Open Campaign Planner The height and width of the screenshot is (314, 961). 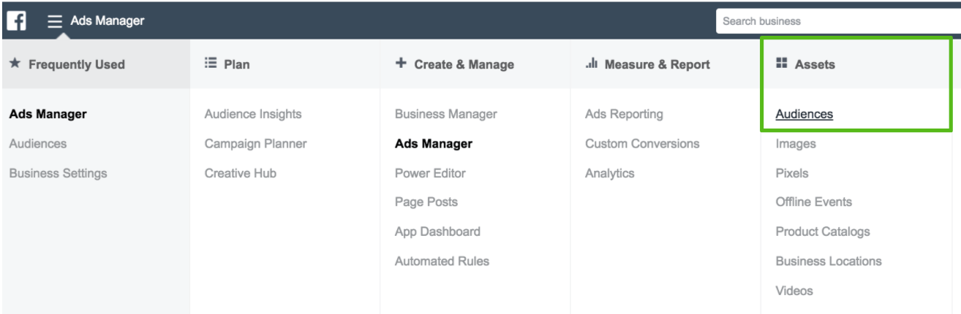[x=256, y=144]
